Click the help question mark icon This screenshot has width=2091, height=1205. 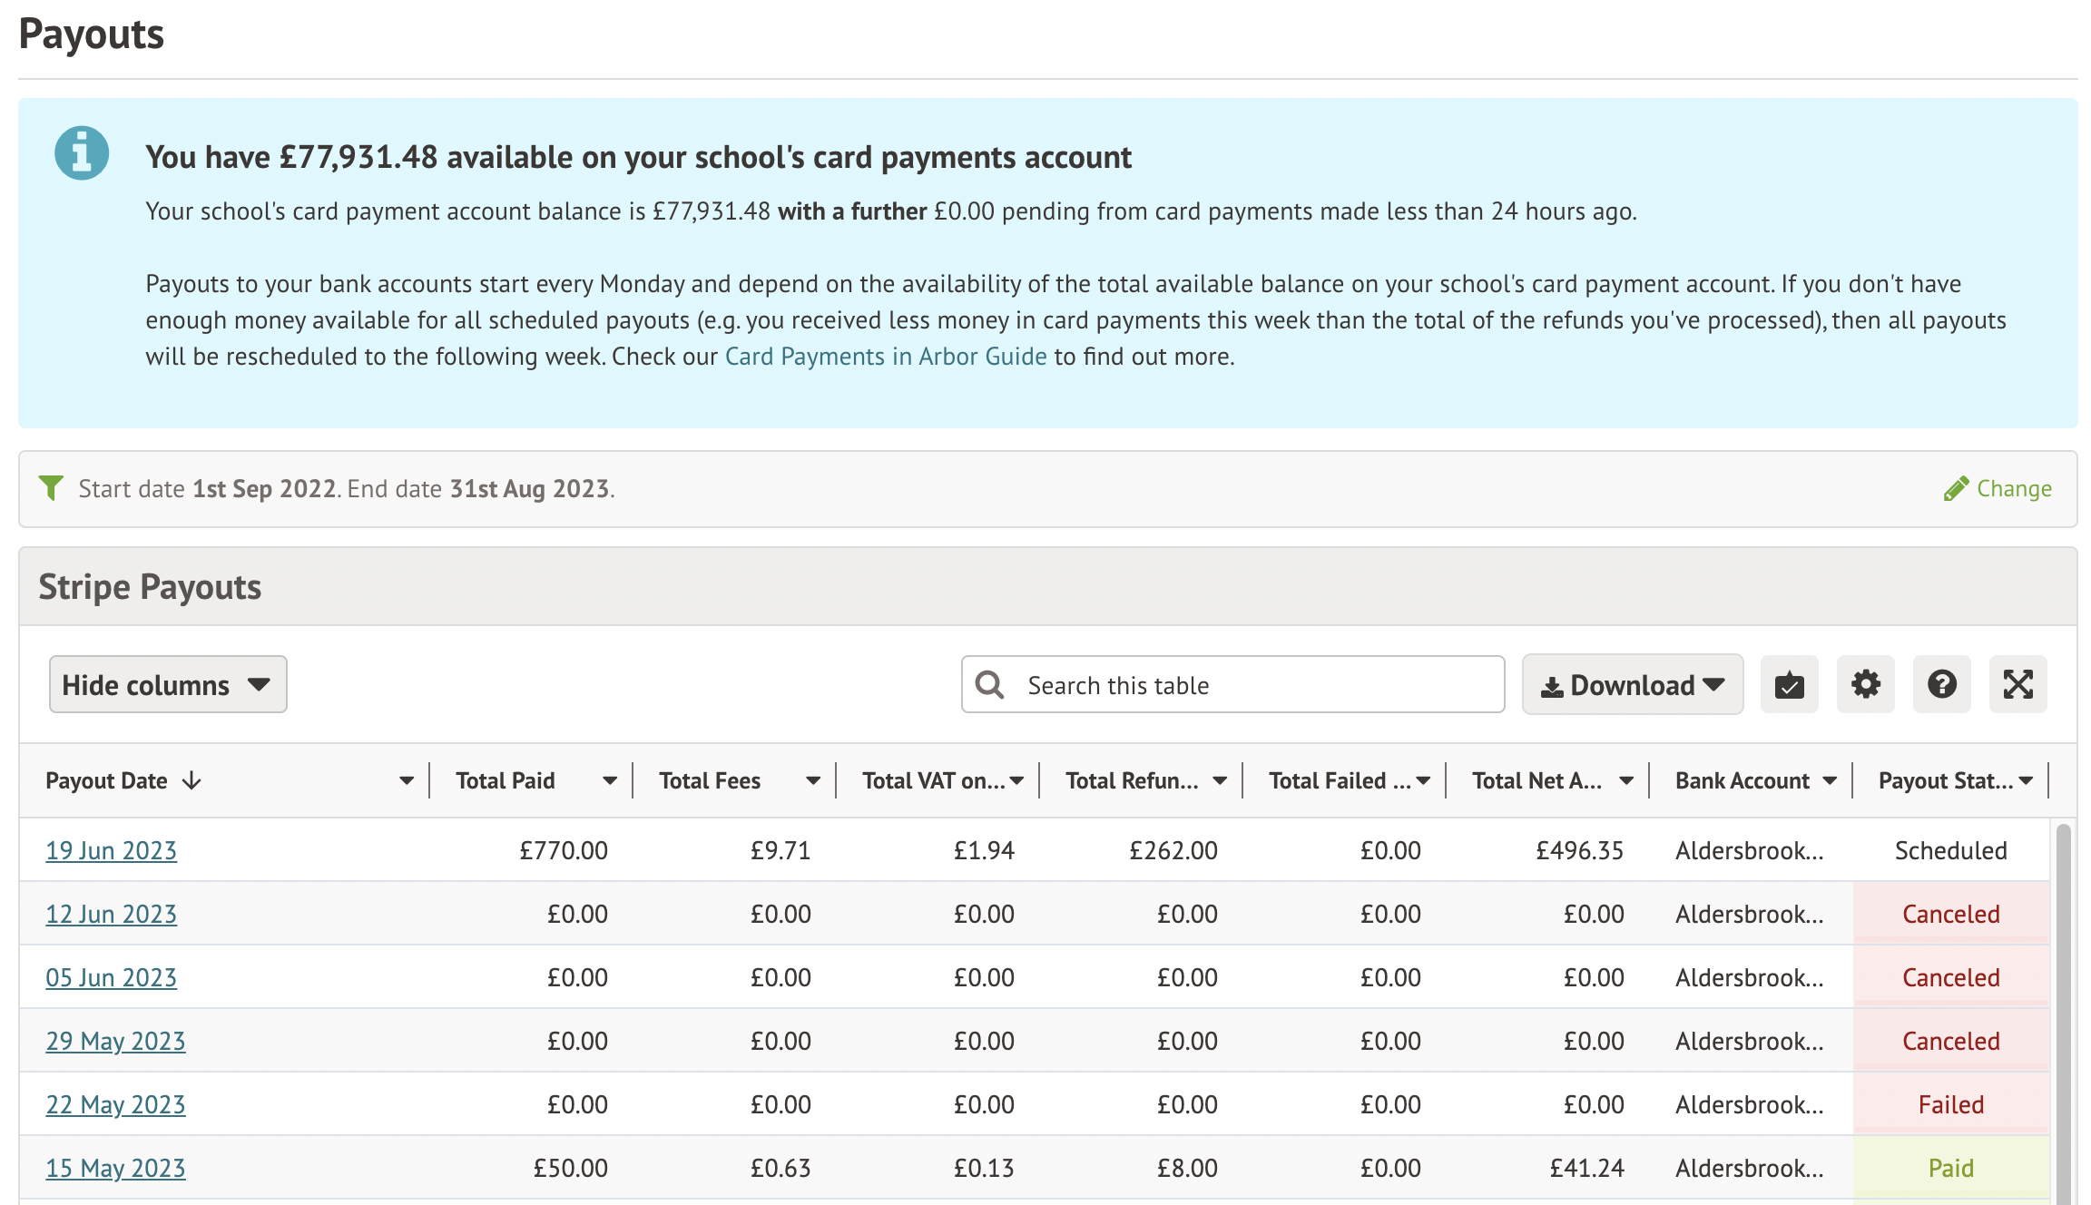(1942, 684)
